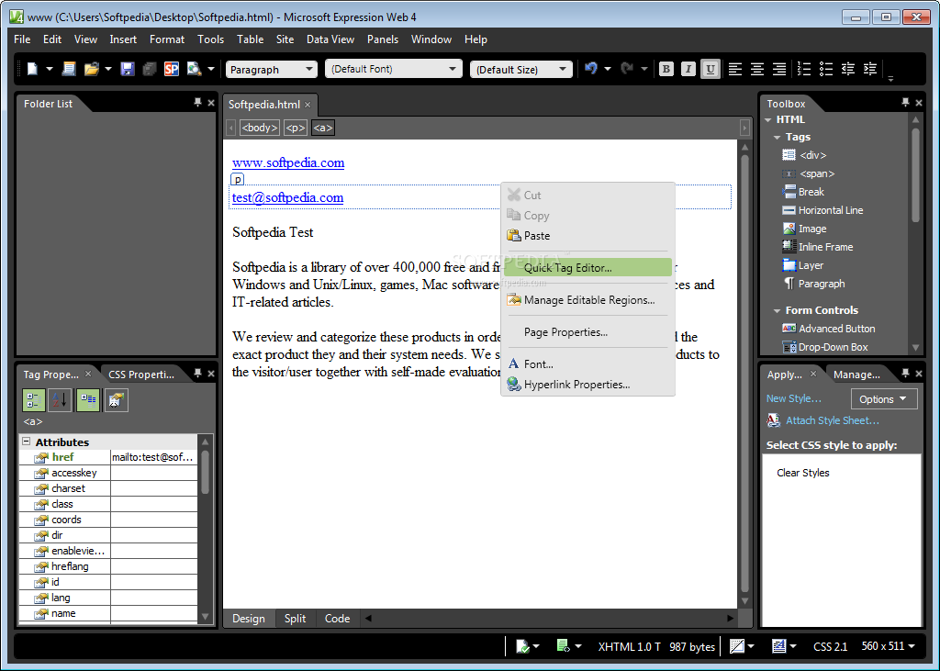This screenshot has width=940, height=671.
Task: Close the Softpedia.html tab
Action: [x=308, y=105]
